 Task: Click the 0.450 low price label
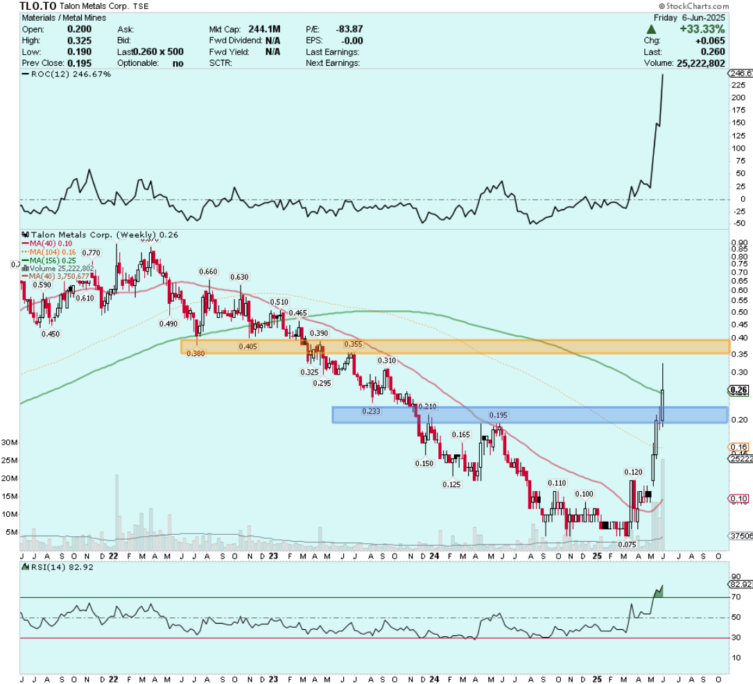tap(51, 334)
